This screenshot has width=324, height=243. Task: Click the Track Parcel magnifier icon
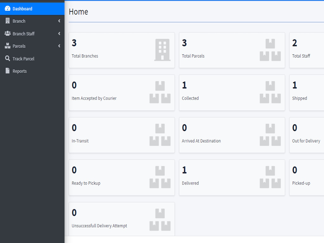(x=8, y=59)
